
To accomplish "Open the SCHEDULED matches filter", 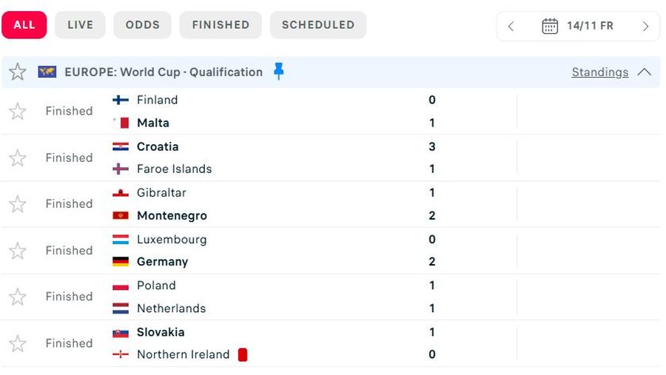I will pos(317,25).
